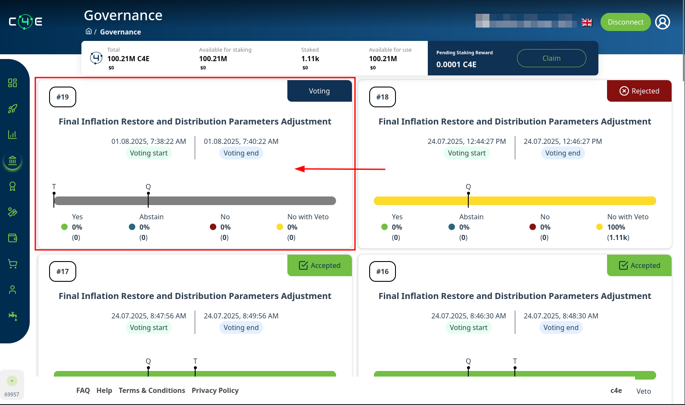Open the Privacy Policy link
This screenshot has width=685, height=405.
[x=215, y=390]
